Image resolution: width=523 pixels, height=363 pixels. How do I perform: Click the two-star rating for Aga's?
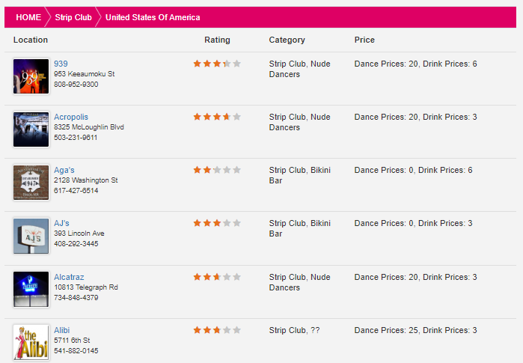pyautogui.click(x=217, y=170)
